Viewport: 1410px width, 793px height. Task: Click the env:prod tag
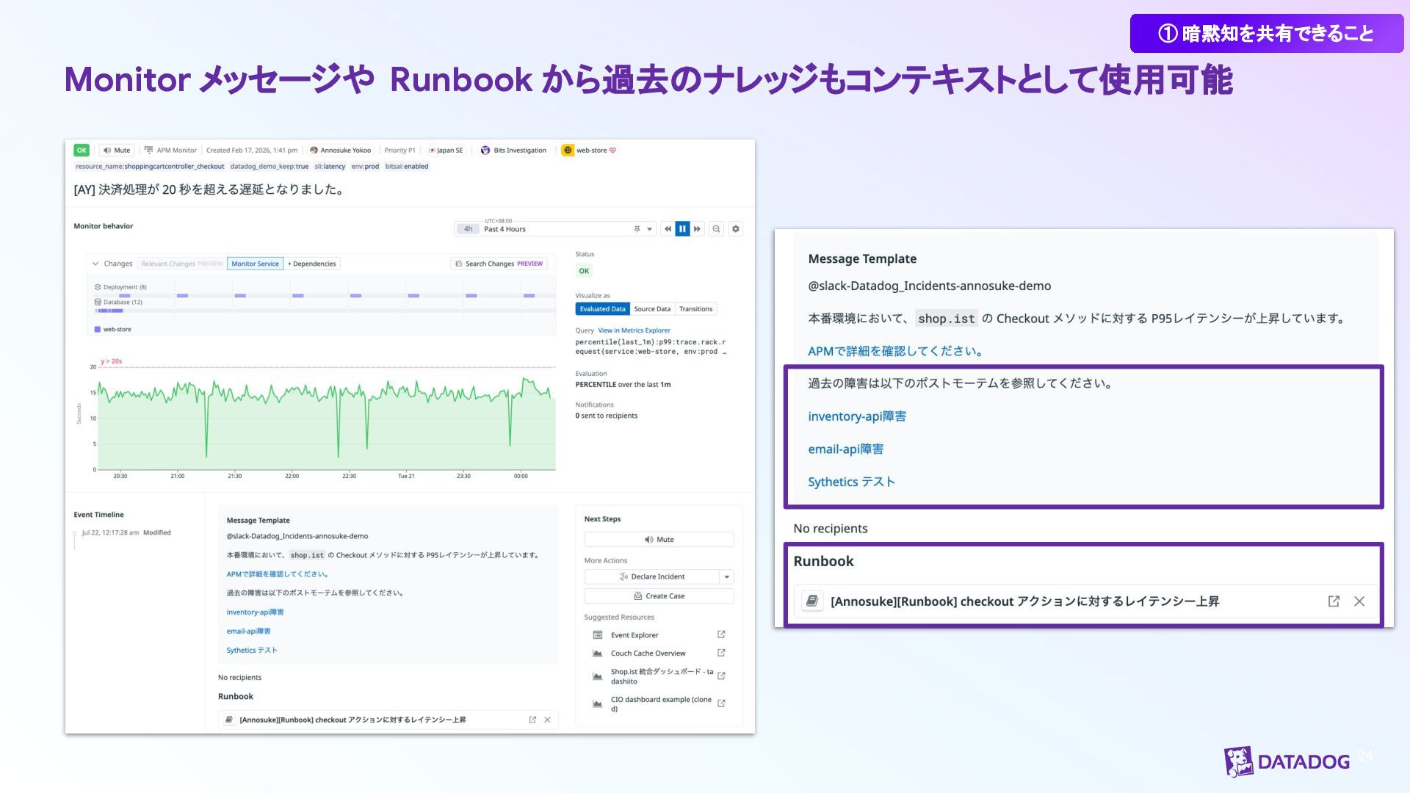click(365, 167)
